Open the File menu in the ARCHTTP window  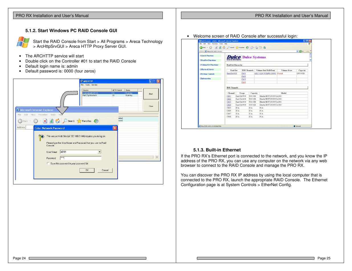(82, 85)
